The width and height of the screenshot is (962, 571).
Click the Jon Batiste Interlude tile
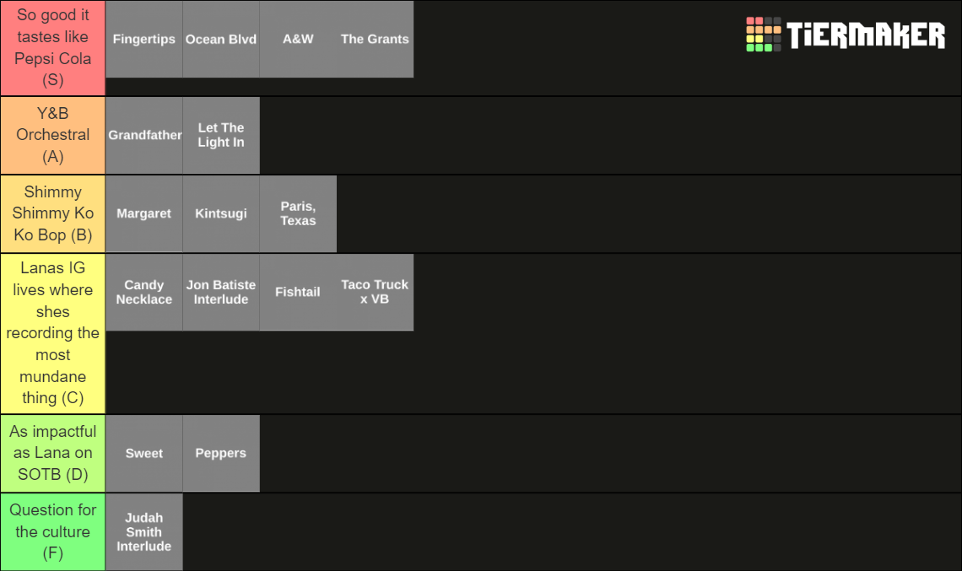(221, 292)
